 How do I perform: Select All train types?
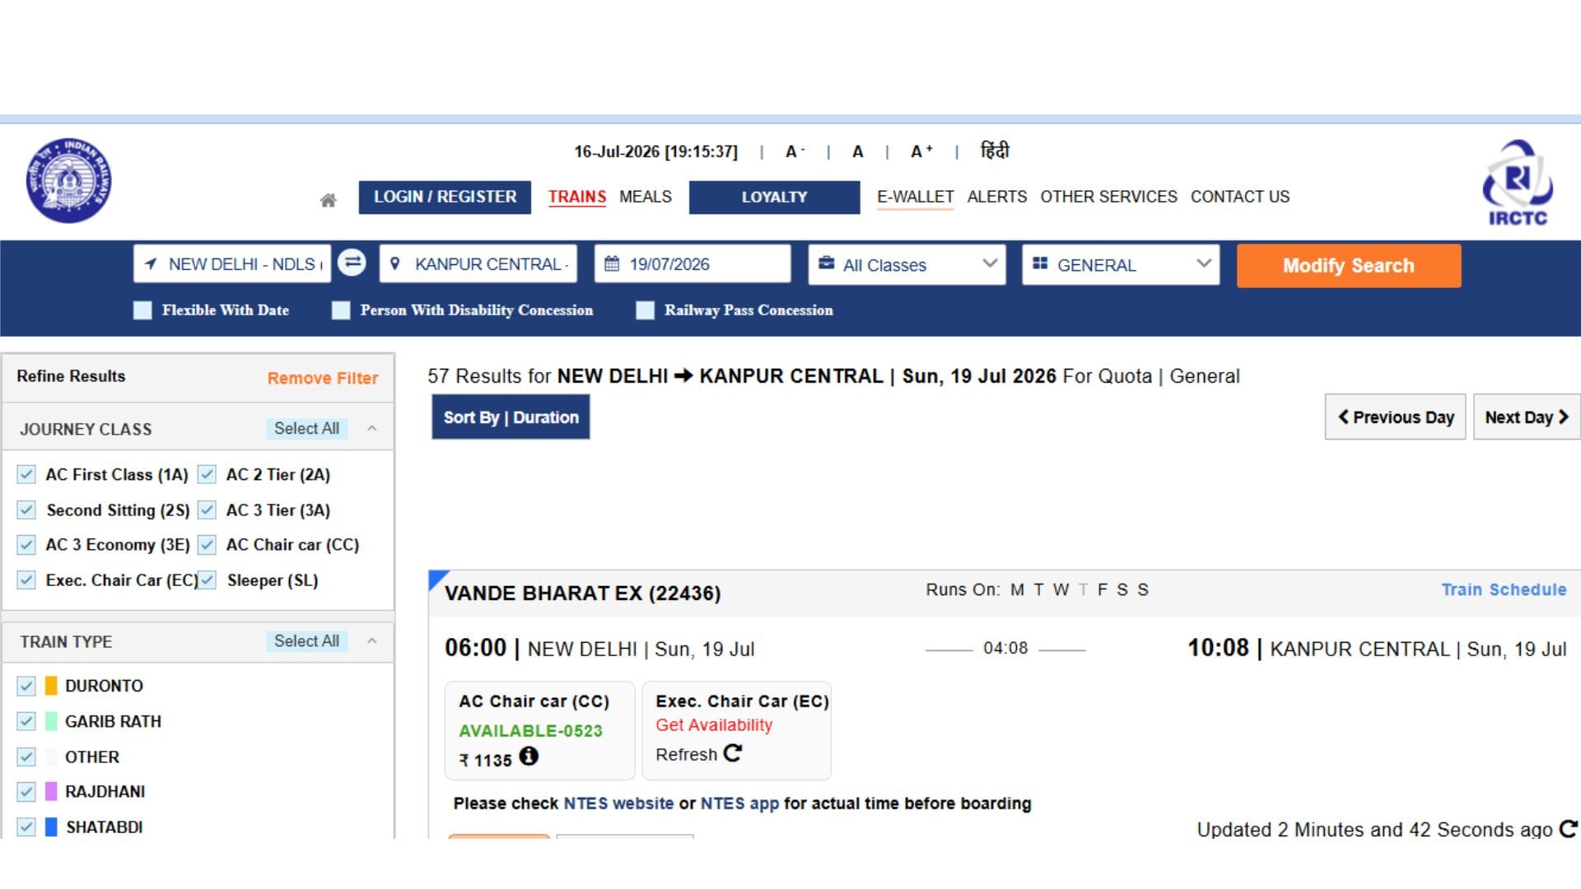coord(306,640)
